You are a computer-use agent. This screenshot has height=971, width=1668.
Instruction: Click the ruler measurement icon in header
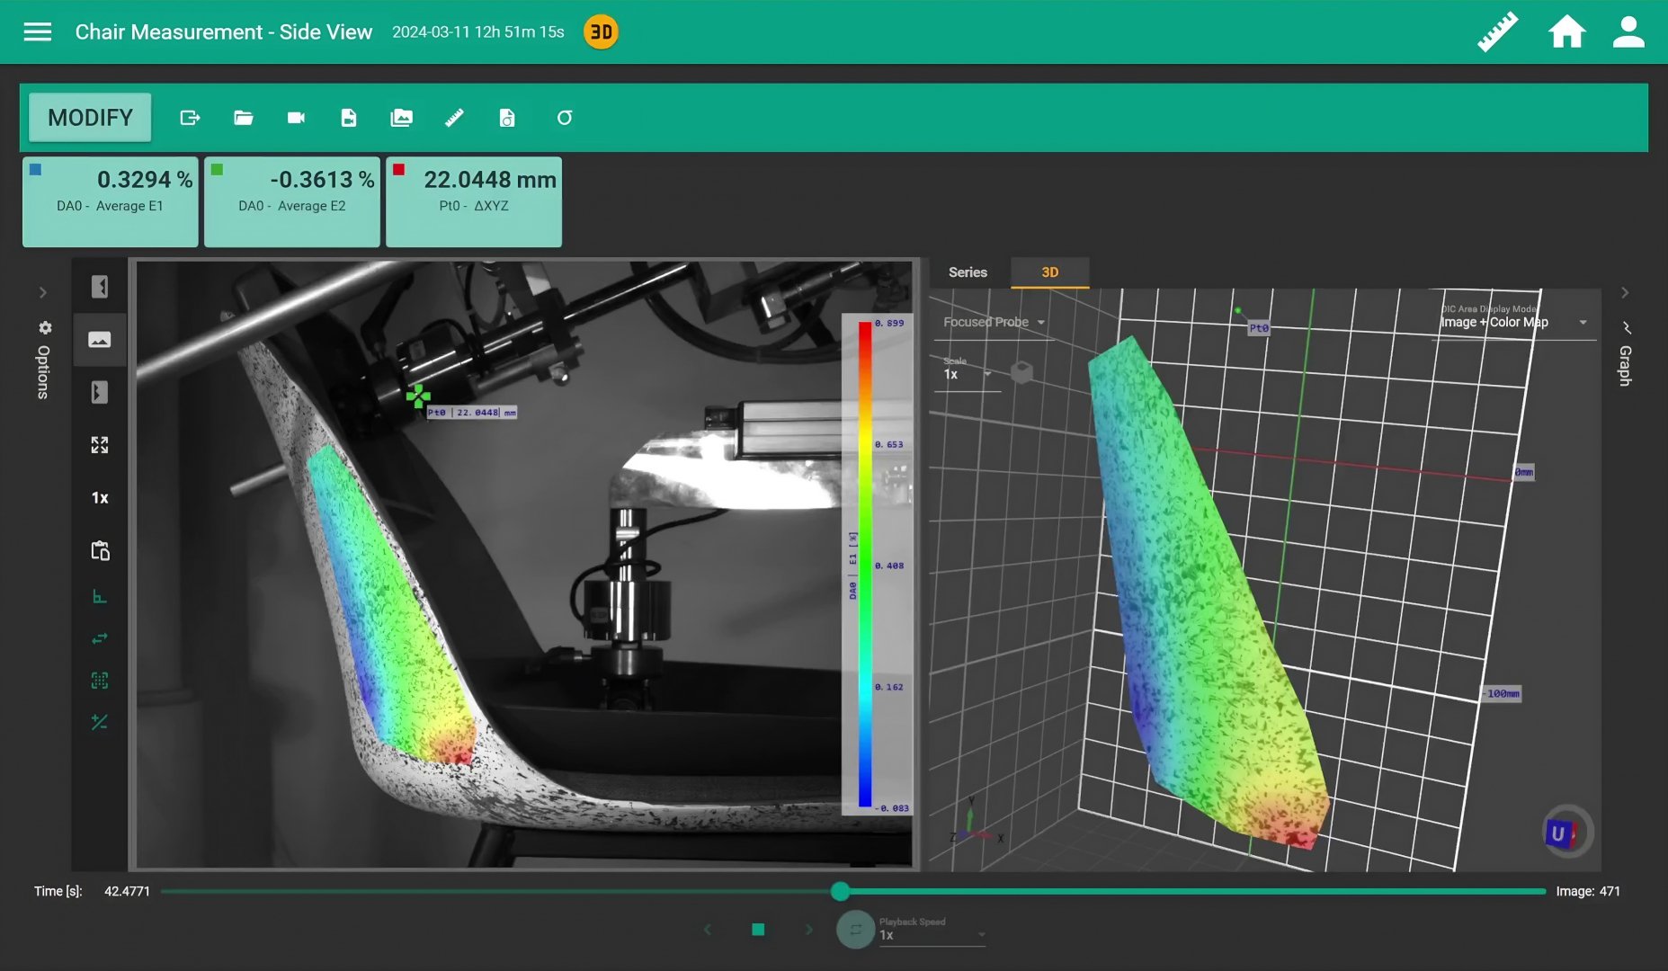pos(1497,32)
